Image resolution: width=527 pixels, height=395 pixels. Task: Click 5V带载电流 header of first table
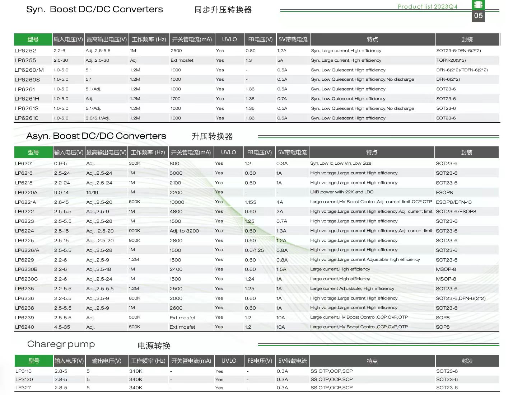(x=293, y=39)
